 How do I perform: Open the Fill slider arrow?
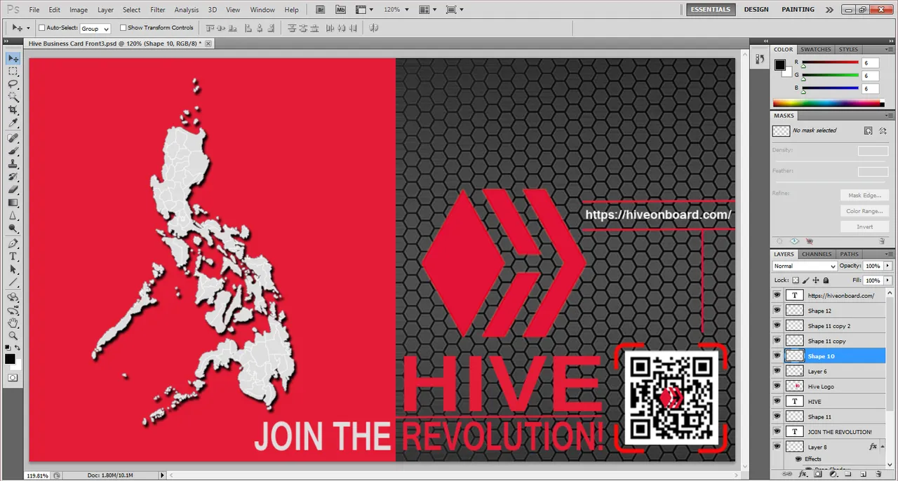click(888, 280)
